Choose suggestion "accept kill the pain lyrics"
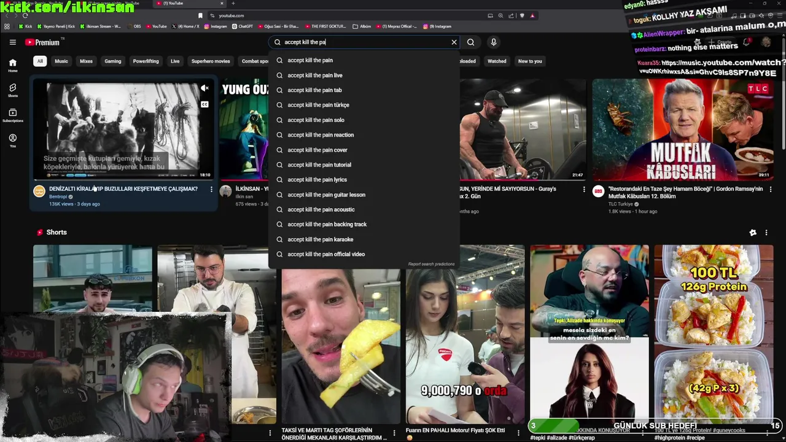Viewport: 786px width, 442px height. click(364, 180)
